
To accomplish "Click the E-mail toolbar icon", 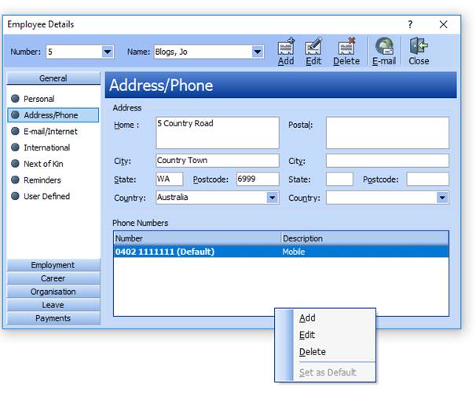I will (x=384, y=52).
